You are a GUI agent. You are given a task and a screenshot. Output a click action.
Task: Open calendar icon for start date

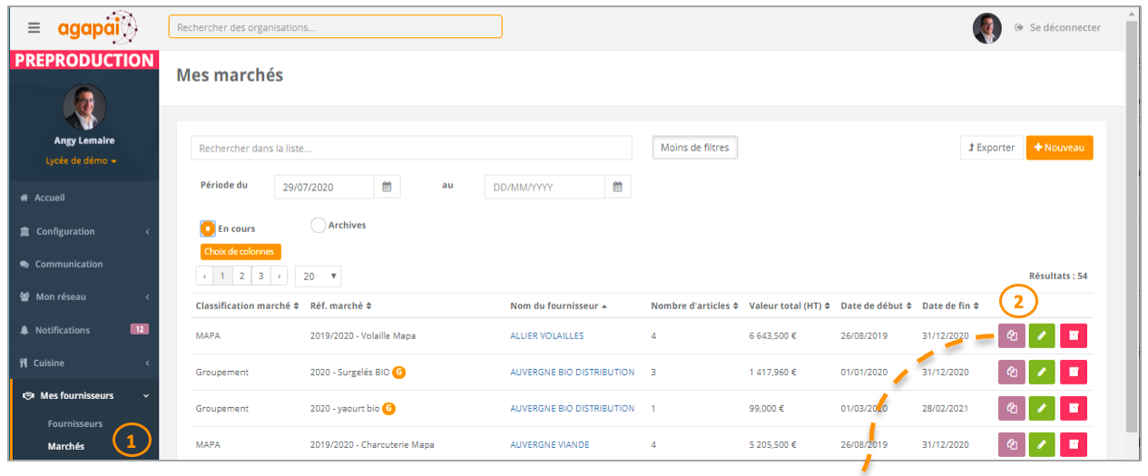(x=387, y=187)
